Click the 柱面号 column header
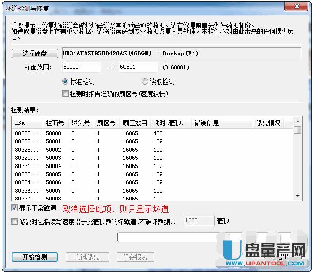 (55, 123)
